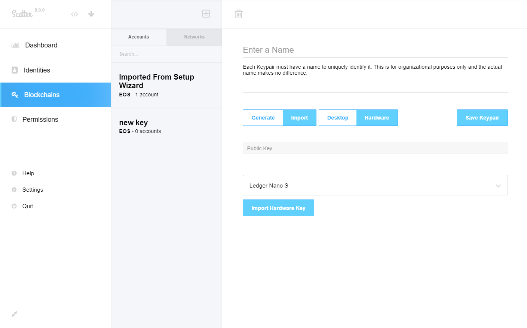Click the collapse window arrows icon

click(15, 314)
